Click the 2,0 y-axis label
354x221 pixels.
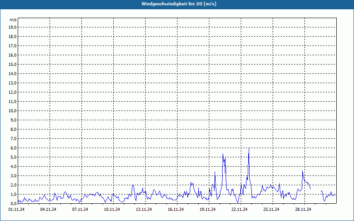pos(14,185)
